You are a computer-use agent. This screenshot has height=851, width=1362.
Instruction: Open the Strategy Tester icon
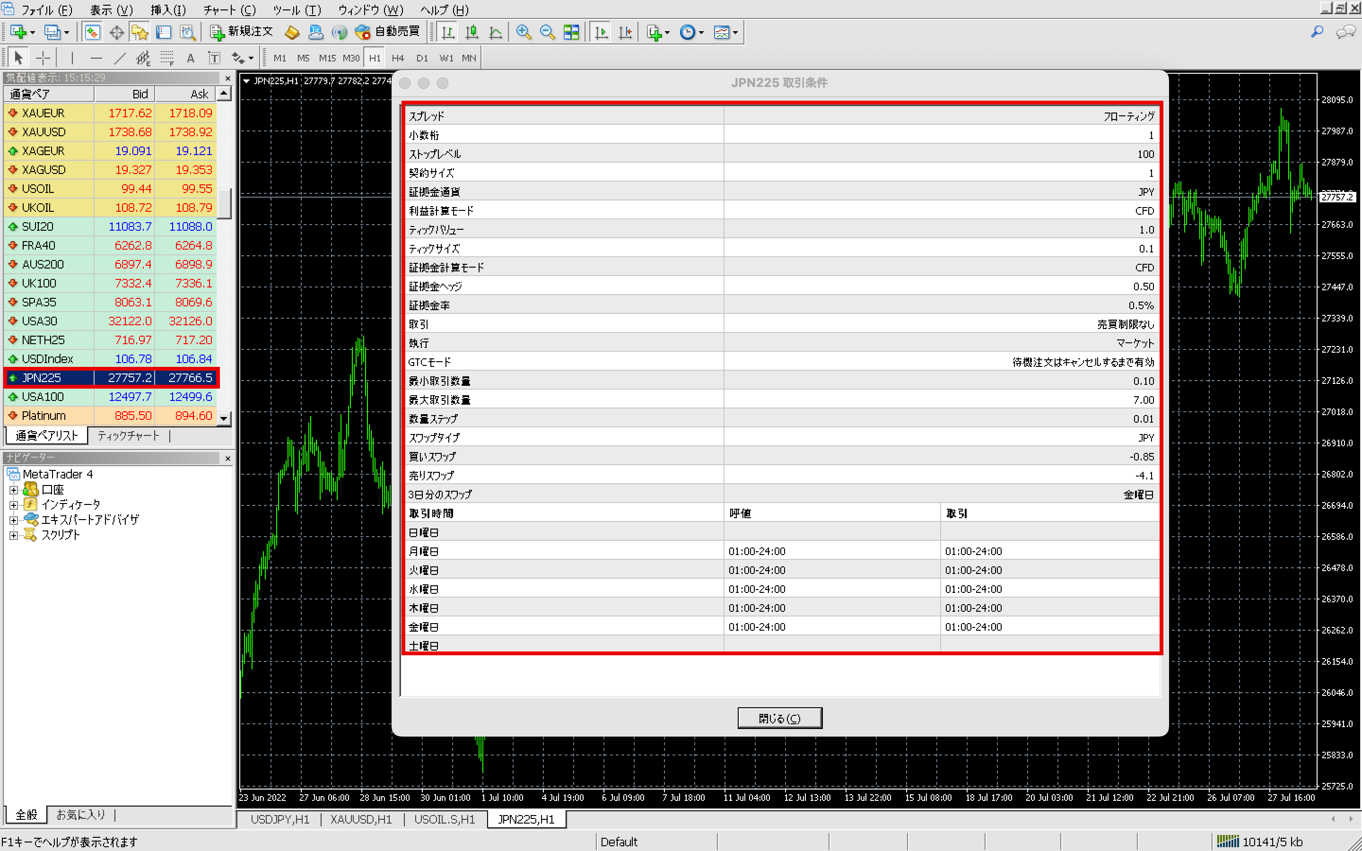[187, 32]
